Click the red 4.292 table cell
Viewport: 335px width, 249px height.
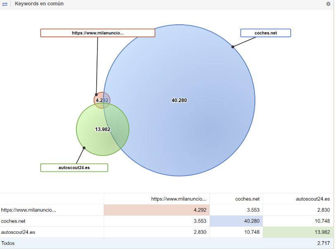point(157,210)
